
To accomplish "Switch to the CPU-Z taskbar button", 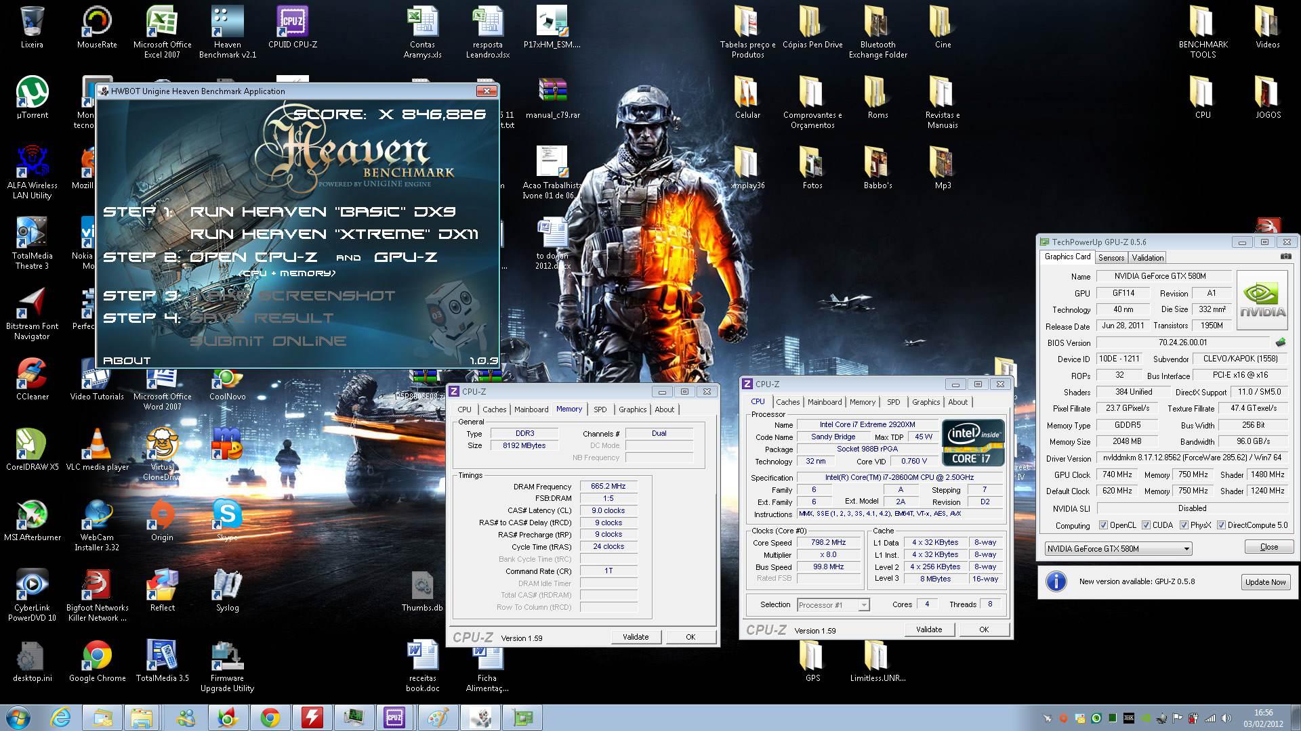I will 394,717.
